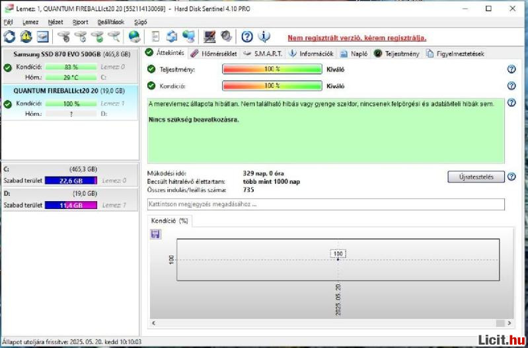Open the yellow warning-triangle alerts toolbar icon
The image size is (528, 348).
coord(26,36)
